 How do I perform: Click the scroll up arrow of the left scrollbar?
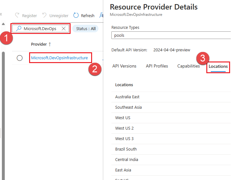[x=3, y=24]
